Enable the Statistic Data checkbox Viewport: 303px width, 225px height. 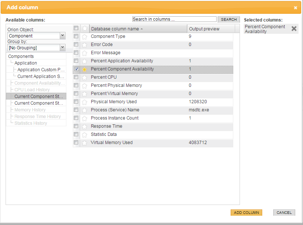76,134
